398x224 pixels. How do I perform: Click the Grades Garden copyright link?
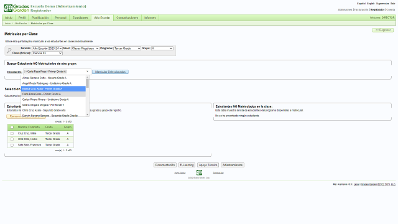click(379, 184)
